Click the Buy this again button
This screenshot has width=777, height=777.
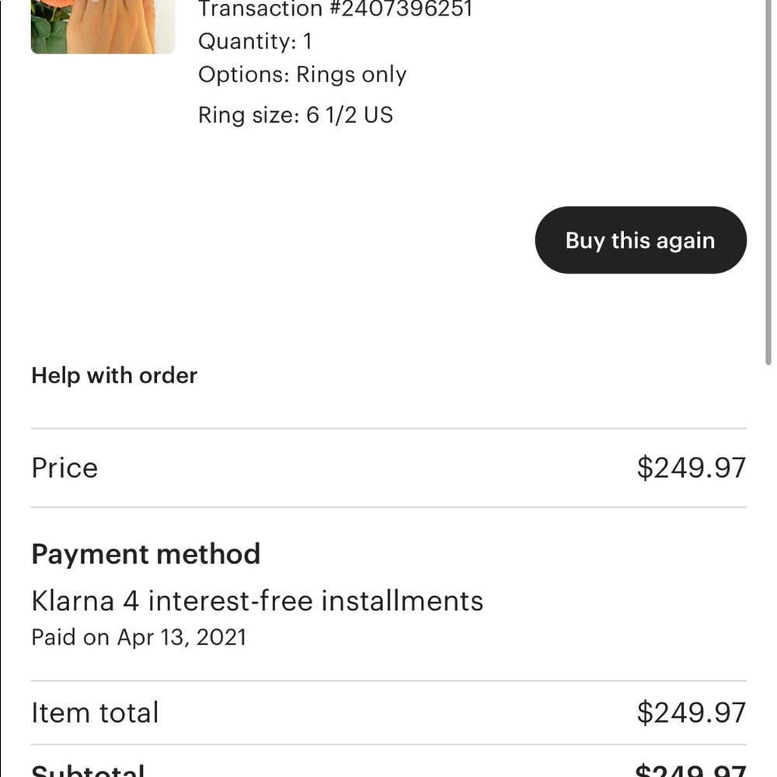point(640,240)
